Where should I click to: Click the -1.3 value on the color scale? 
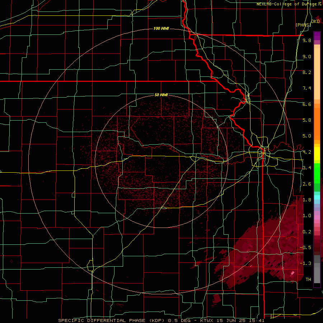[x=305, y=263]
